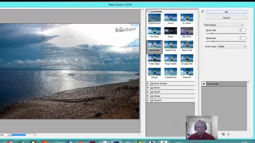Click the Brush Size value field
This screenshot has width=255, height=143.
point(243,30)
